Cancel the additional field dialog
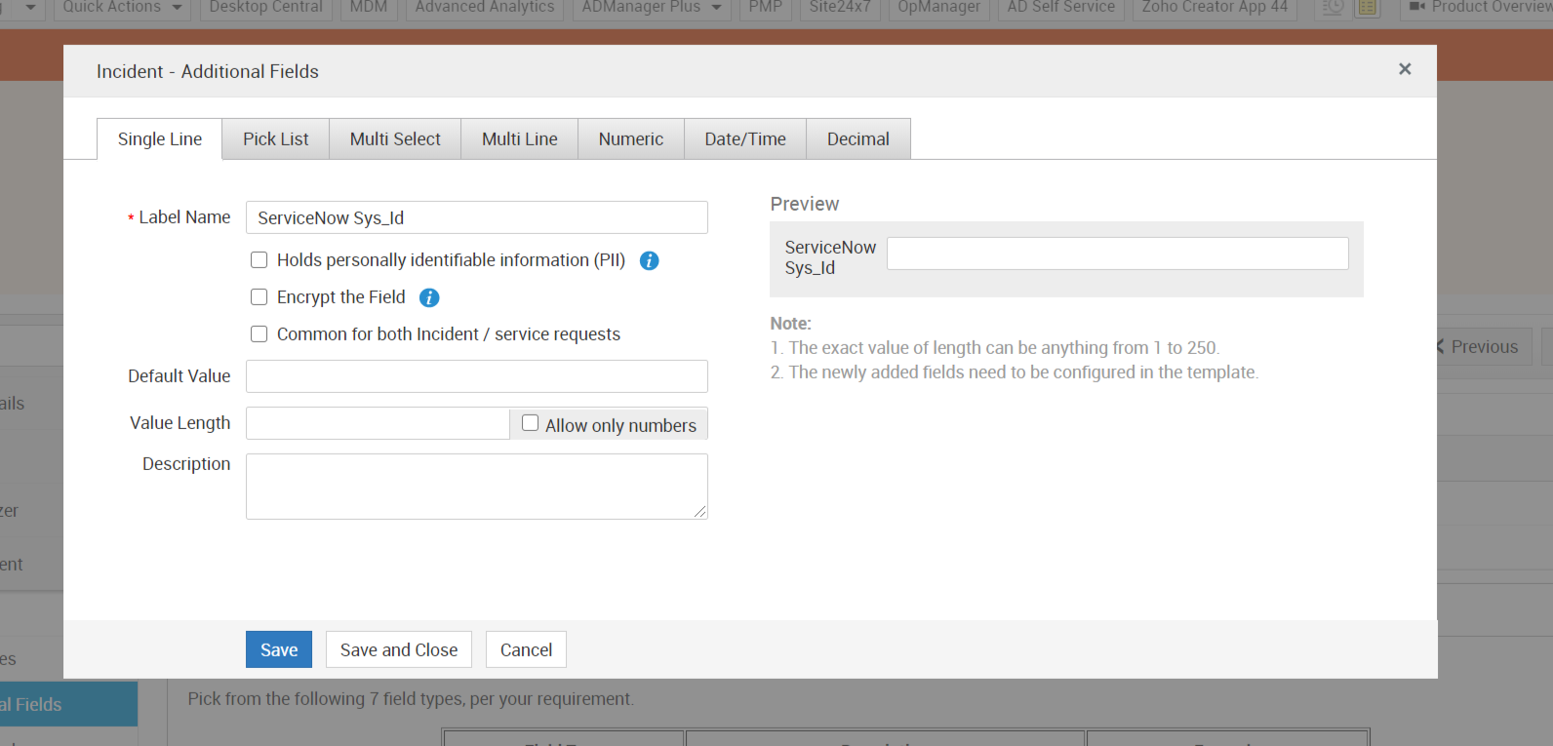 526,649
